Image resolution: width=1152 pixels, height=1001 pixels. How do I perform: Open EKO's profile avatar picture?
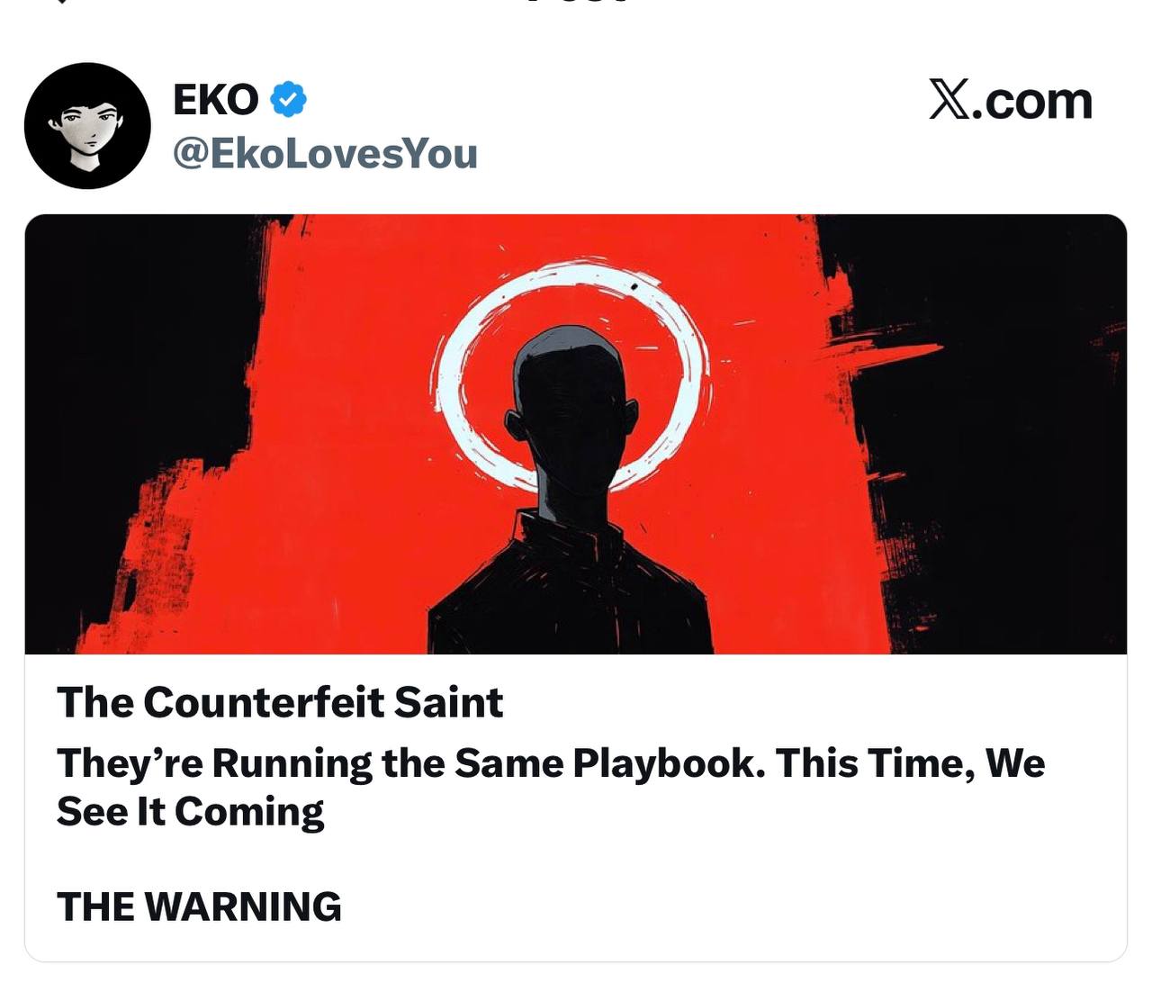[87, 126]
